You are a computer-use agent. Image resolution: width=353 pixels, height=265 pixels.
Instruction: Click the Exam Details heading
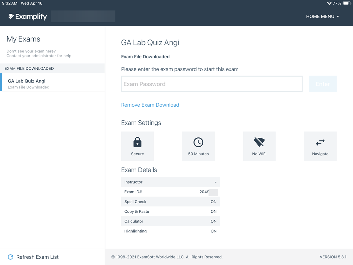(139, 170)
